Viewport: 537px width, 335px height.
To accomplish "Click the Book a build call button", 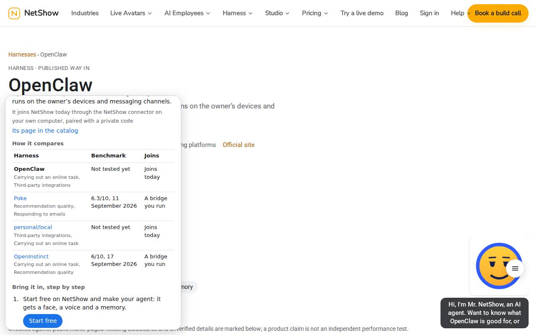I will coord(498,13).
